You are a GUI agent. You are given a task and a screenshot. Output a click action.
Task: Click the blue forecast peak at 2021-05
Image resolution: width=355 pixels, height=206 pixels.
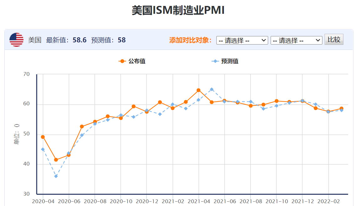tap(212, 89)
